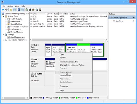Choose Explore from the context menu
Image resolution: width=137 pixels, height=104 pixels.
73,58
